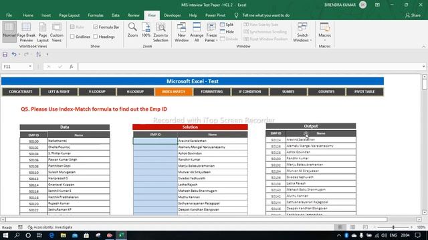428x240 pixels.
Task: Customize Quick Access Toolbar dropdown
Action: pos(47,55)
